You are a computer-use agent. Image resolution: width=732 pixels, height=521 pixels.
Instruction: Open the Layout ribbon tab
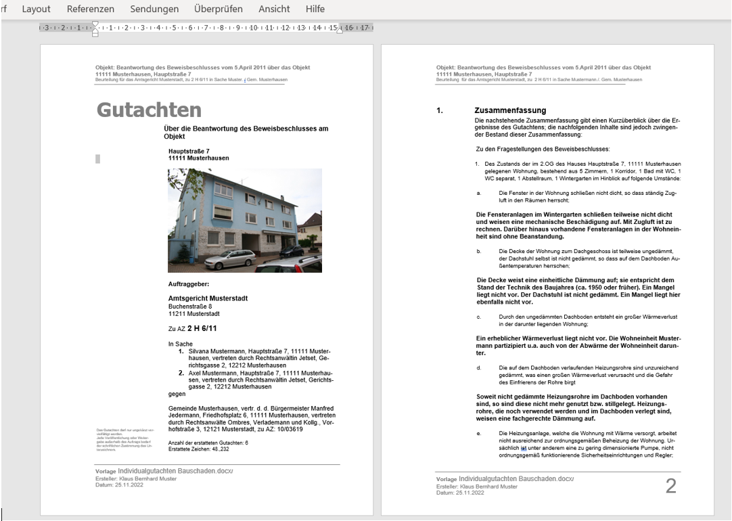[36, 9]
